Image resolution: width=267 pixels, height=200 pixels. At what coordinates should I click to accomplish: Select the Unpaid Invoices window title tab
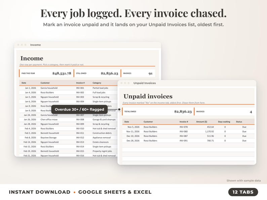click(x=145, y=83)
